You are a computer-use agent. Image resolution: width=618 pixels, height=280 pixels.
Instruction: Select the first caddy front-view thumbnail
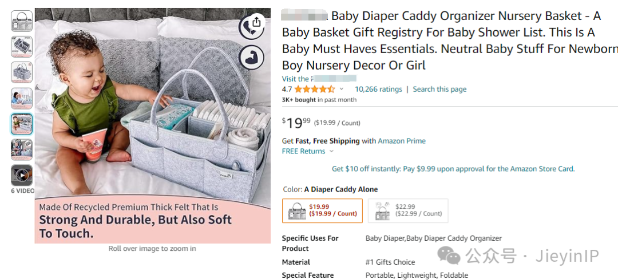(x=22, y=21)
